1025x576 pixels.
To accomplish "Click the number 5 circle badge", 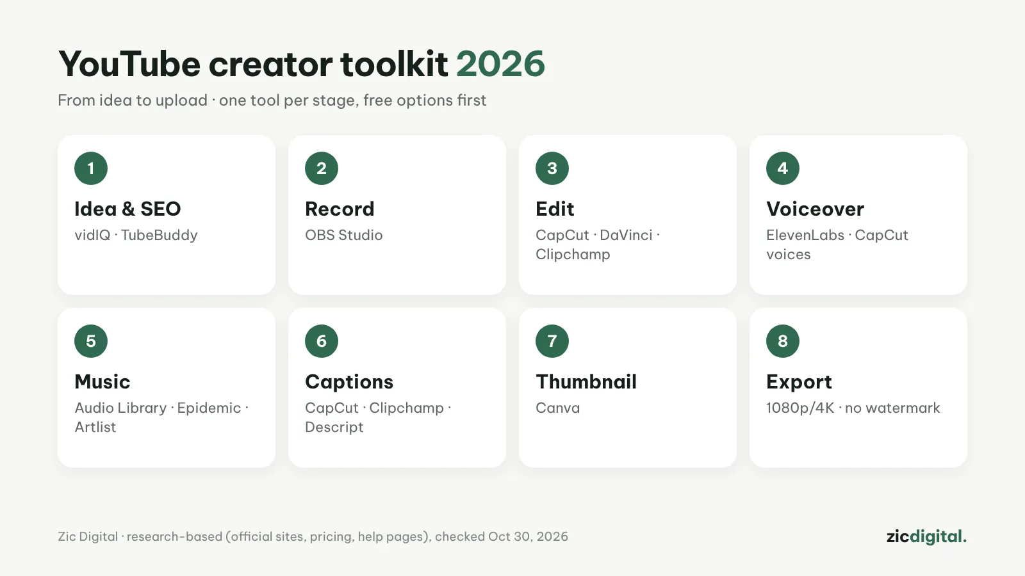I will pos(91,341).
